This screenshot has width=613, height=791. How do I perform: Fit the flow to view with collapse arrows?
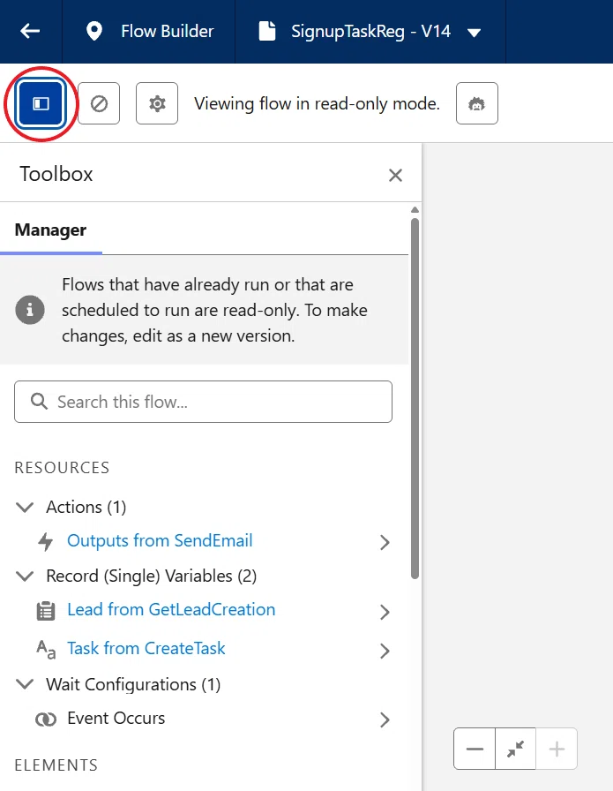(515, 749)
